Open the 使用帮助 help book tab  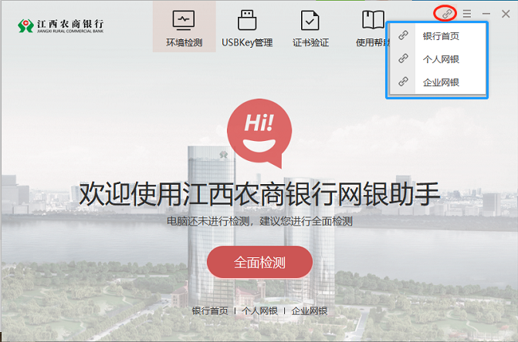pos(373,27)
